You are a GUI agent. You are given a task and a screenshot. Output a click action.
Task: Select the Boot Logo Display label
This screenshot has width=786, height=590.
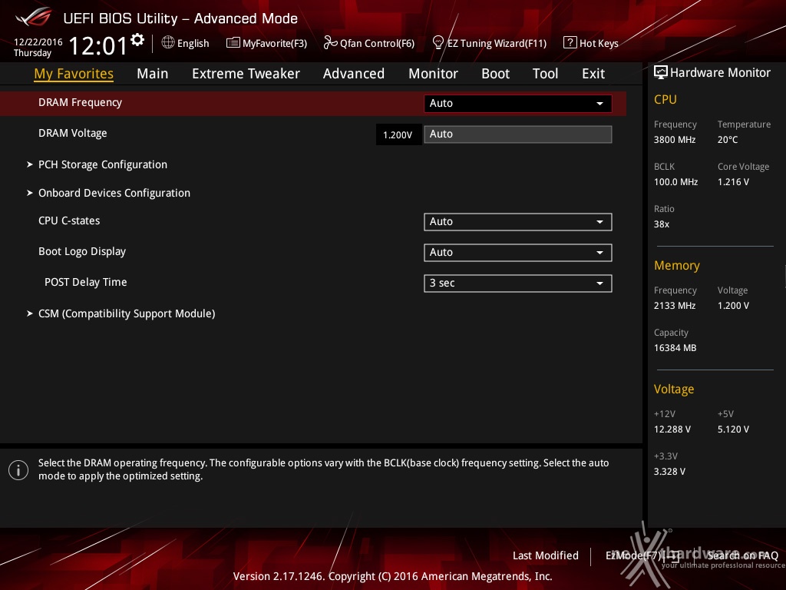[82, 251]
